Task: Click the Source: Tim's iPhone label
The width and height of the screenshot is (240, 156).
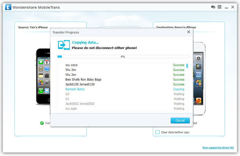Action: click(x=33, y=27)
